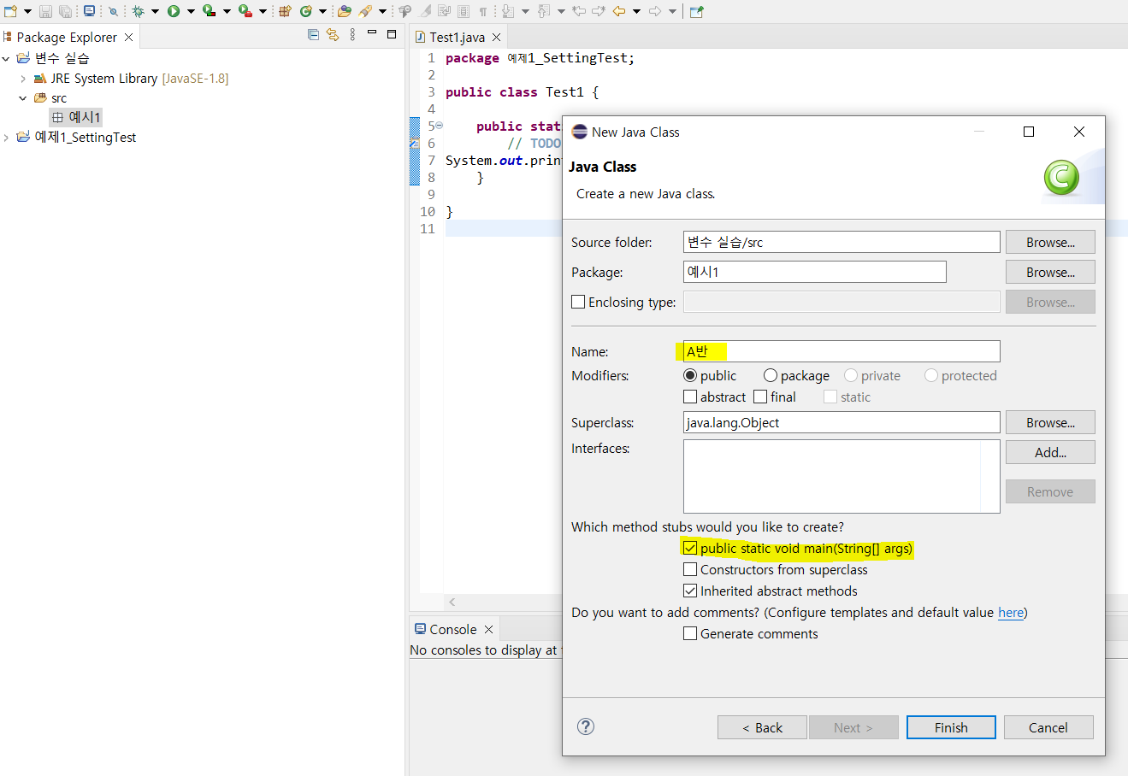Uncheck Inherited abstract methods checkbox
This screenshot has height=776, width=1128.
690,591
